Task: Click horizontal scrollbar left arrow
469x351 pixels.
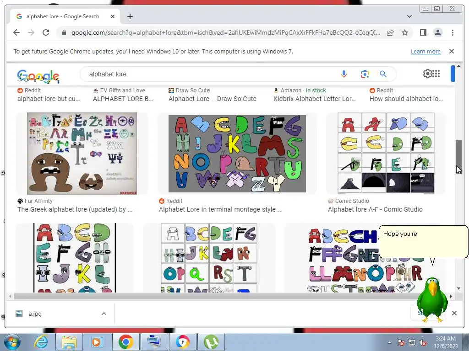Action: point(10,296)
